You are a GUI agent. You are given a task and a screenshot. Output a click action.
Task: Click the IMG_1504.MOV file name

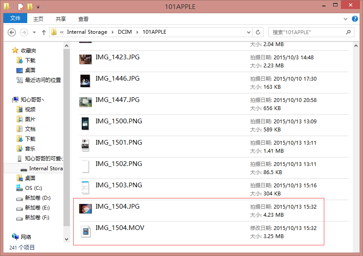(120, 228)
